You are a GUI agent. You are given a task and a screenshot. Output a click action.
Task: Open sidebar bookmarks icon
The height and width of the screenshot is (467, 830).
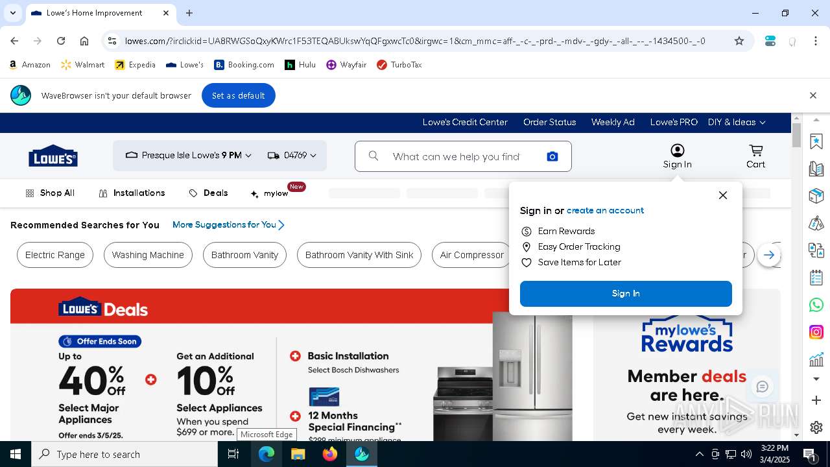816,141
